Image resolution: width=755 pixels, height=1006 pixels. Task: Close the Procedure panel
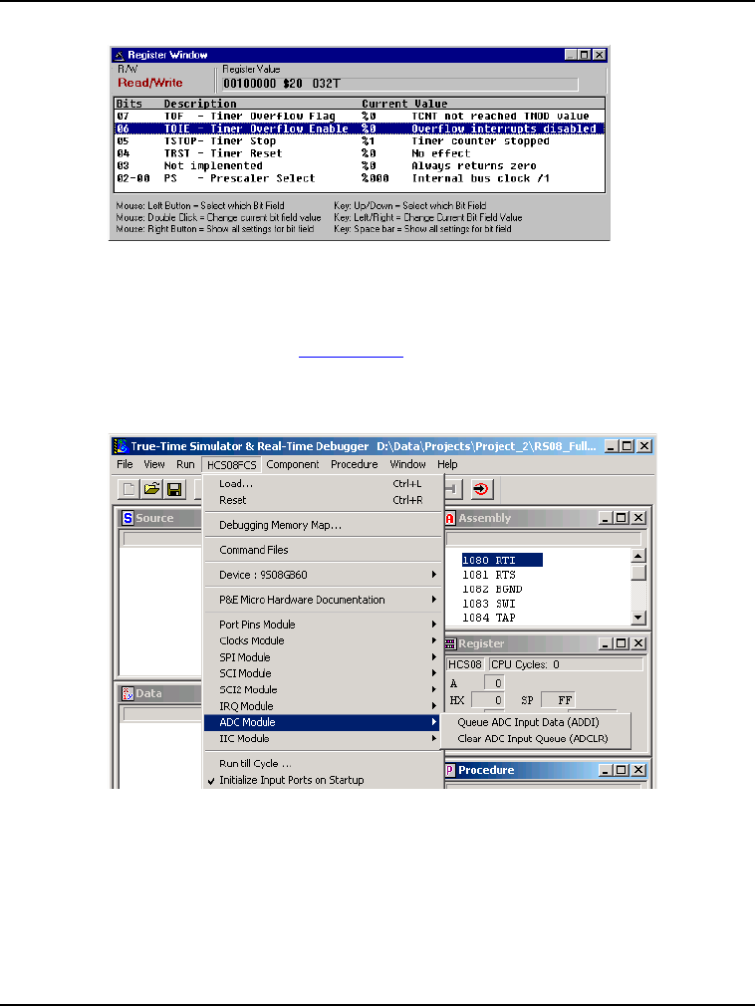[638, 770]
